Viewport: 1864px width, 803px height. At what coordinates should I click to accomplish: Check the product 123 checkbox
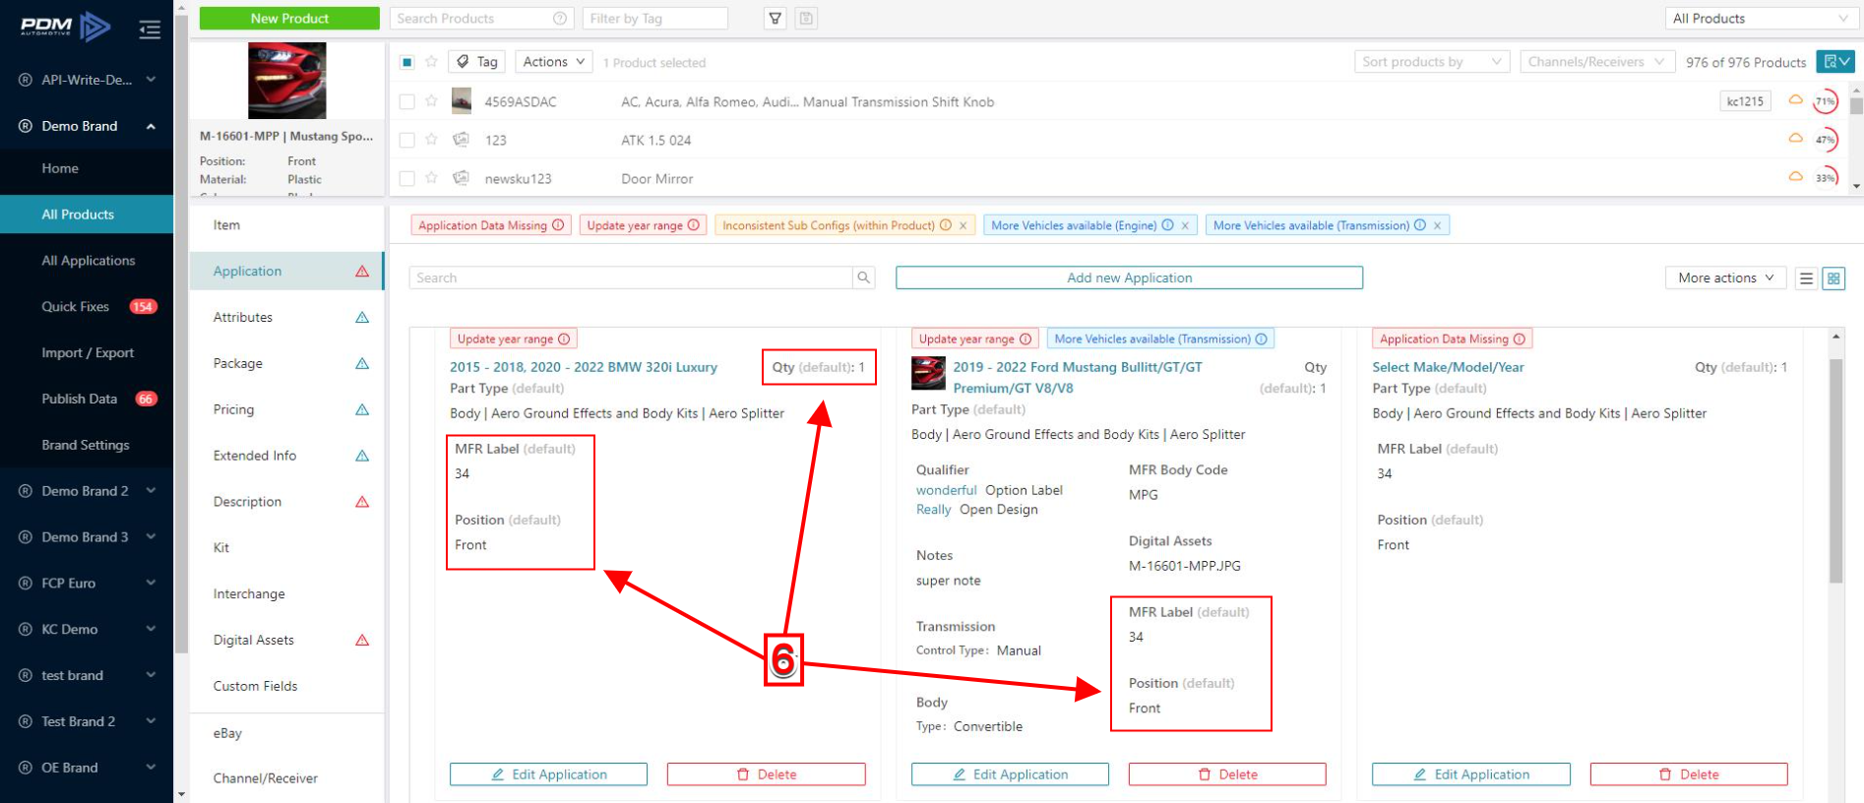[x=406, y=140]
